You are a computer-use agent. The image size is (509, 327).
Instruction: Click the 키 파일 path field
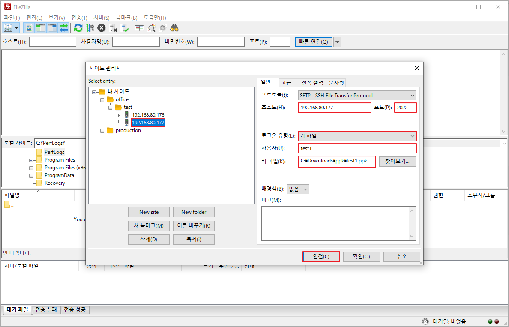(x=337, y=162)
